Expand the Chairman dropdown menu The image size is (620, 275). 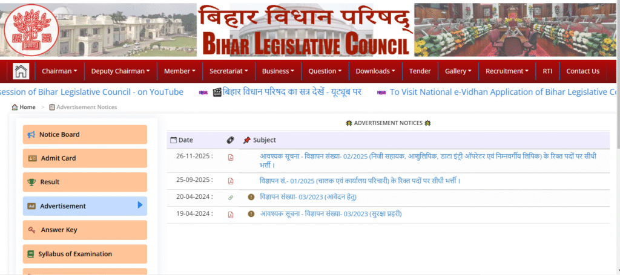[59, 71]
